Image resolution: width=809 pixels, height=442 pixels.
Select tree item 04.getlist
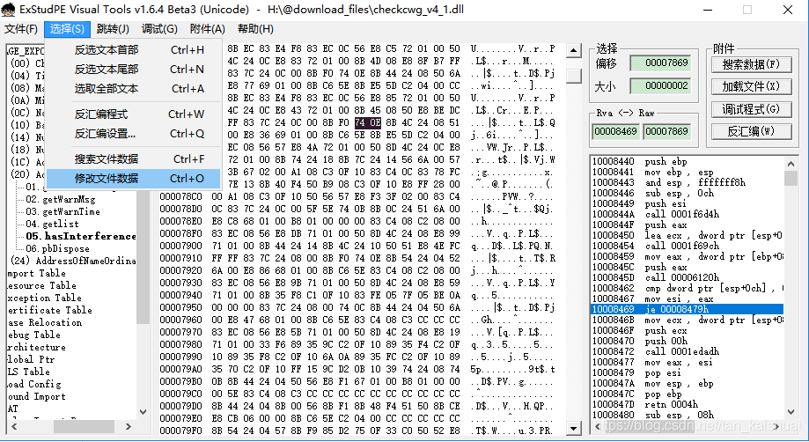point(52,224)
